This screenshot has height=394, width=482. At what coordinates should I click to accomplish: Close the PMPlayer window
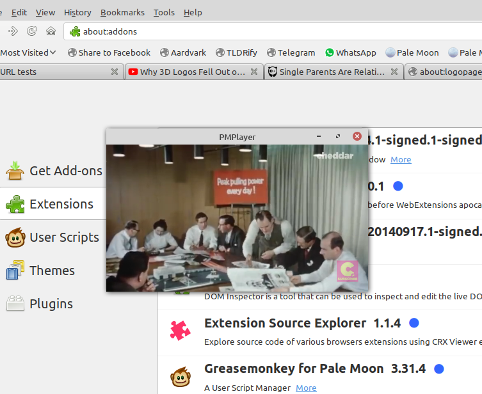click(x=357, y=136)
